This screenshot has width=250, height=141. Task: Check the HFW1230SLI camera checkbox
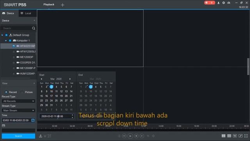14,52
